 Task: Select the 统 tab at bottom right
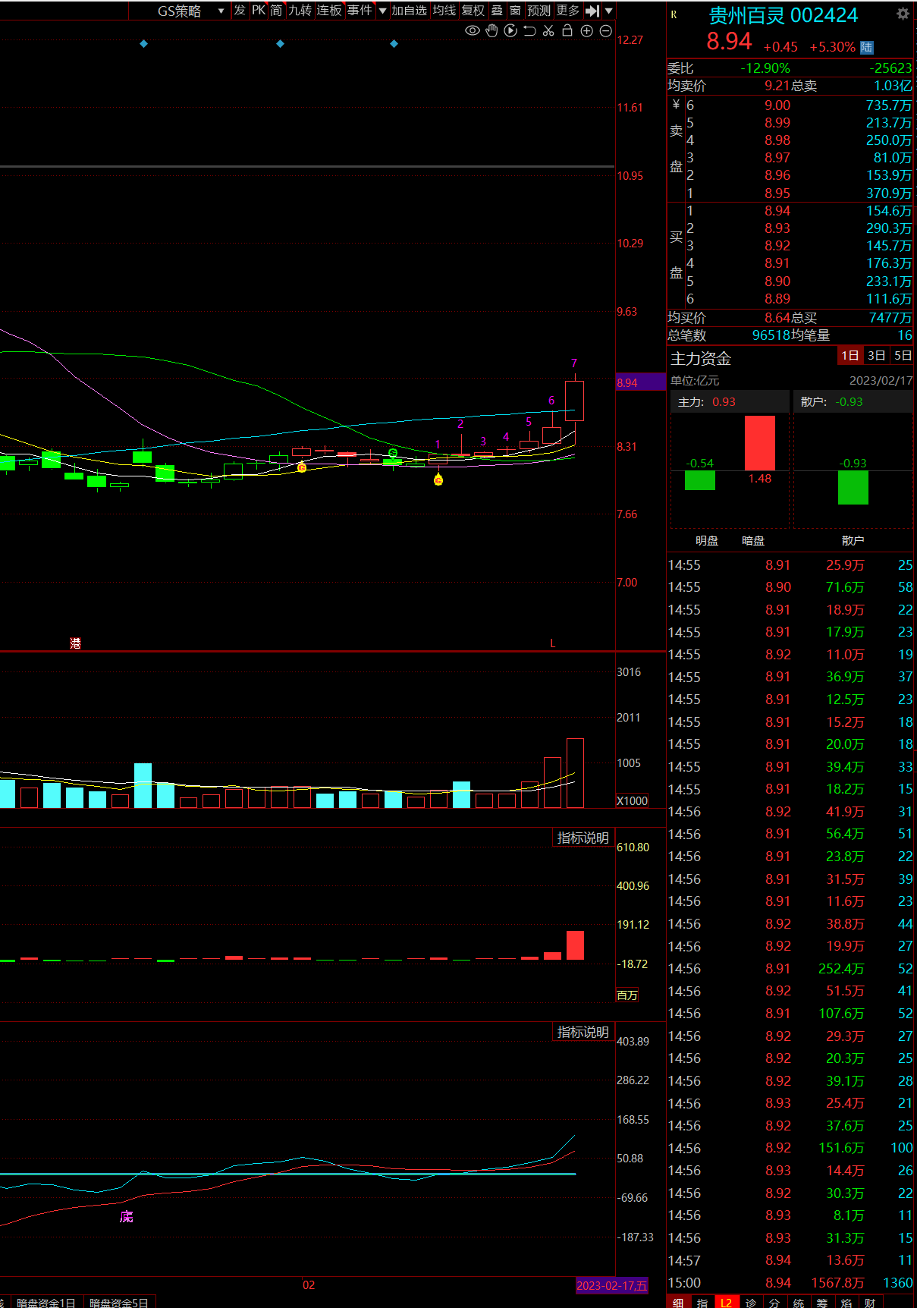(x=799, y=1302)
